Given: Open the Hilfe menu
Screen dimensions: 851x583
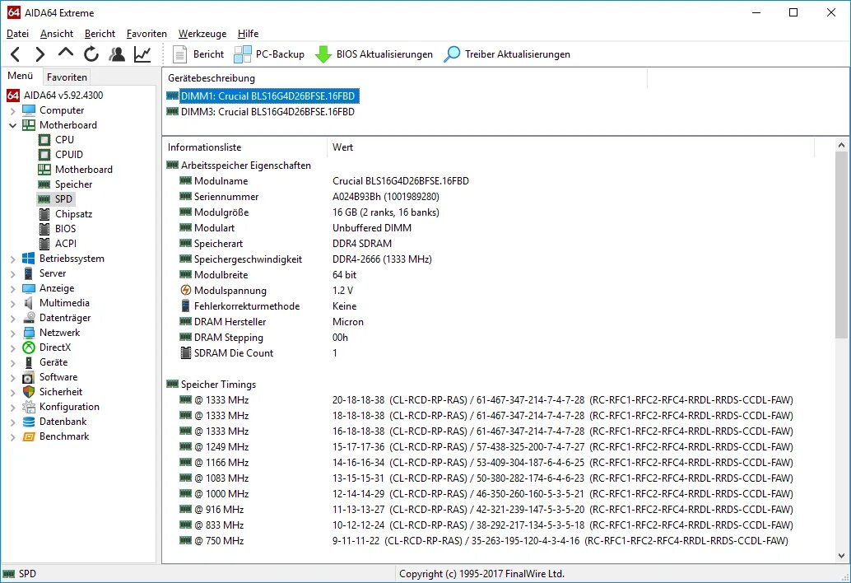Looking at the screenshot, I should click(x=248, y=34).
